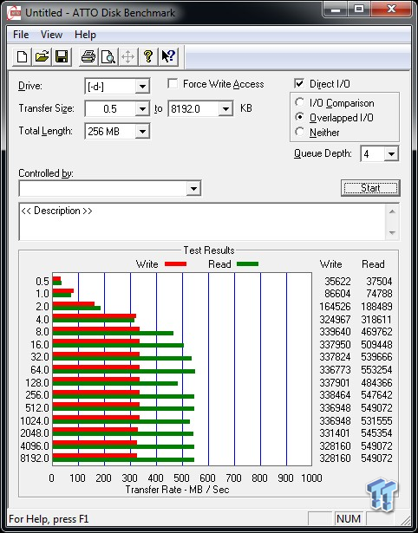Expand the Controlled by dropdown
This screenshot has height=533, width=418.
click(x=193, y=188)
